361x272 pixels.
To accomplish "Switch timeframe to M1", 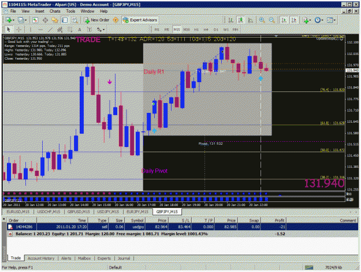I will (157, 30).
